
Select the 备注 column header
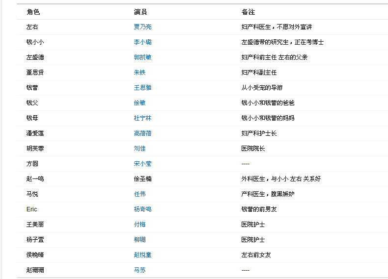[248, 12]
